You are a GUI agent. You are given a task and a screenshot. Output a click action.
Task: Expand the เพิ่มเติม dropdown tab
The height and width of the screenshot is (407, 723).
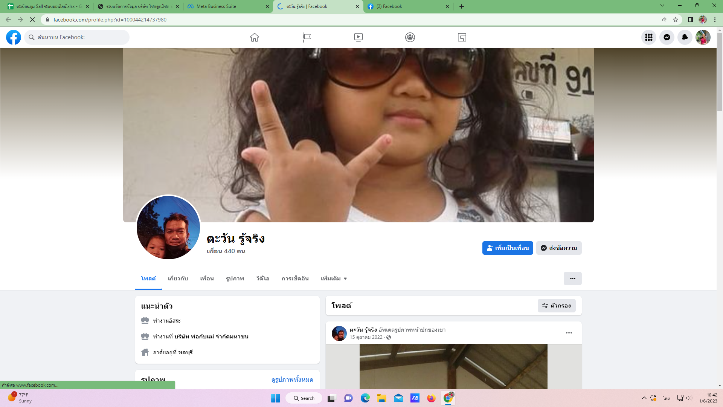point(334,278)
